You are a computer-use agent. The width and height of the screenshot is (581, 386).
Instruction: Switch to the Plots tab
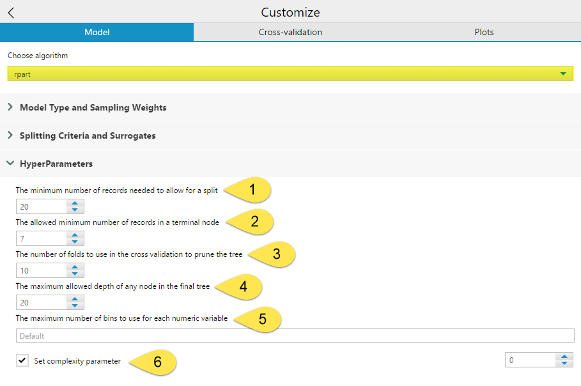coord(484,32)
